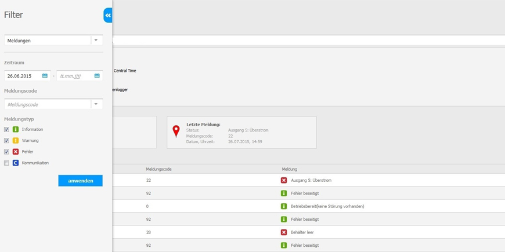Image resolution: width=505 pixels, height=252 pixels.
Task: Click 'Betriebsbereit(keine Störung vorhanden)' message
Action: click(x=327, y=206)
